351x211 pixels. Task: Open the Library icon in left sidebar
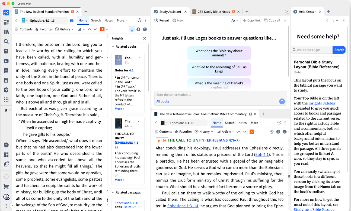coord(6,32)
